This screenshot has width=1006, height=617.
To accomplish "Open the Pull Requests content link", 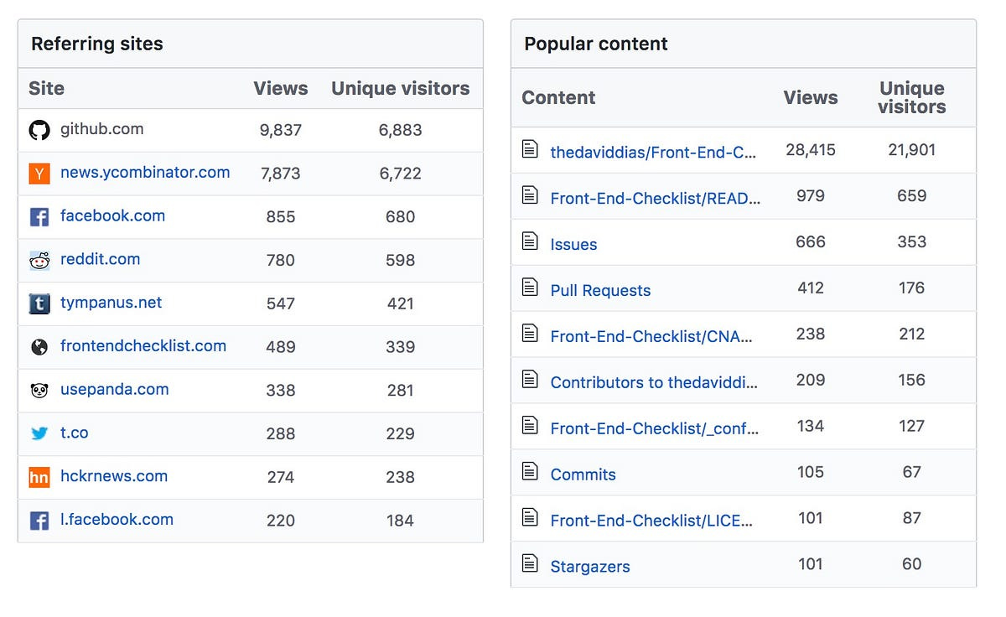I will pos(600,291).
